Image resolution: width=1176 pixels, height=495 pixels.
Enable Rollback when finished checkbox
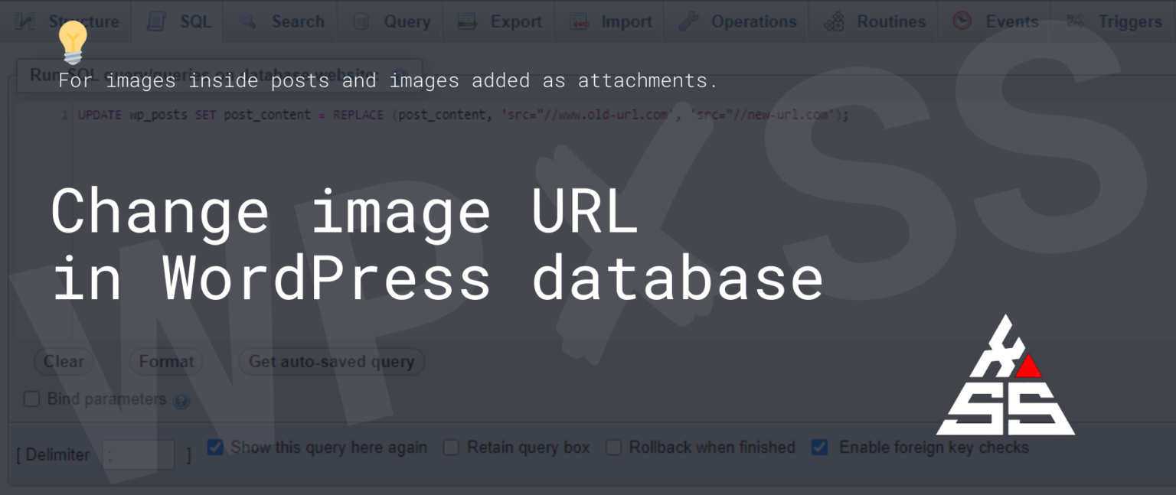(x=613, y=448)
